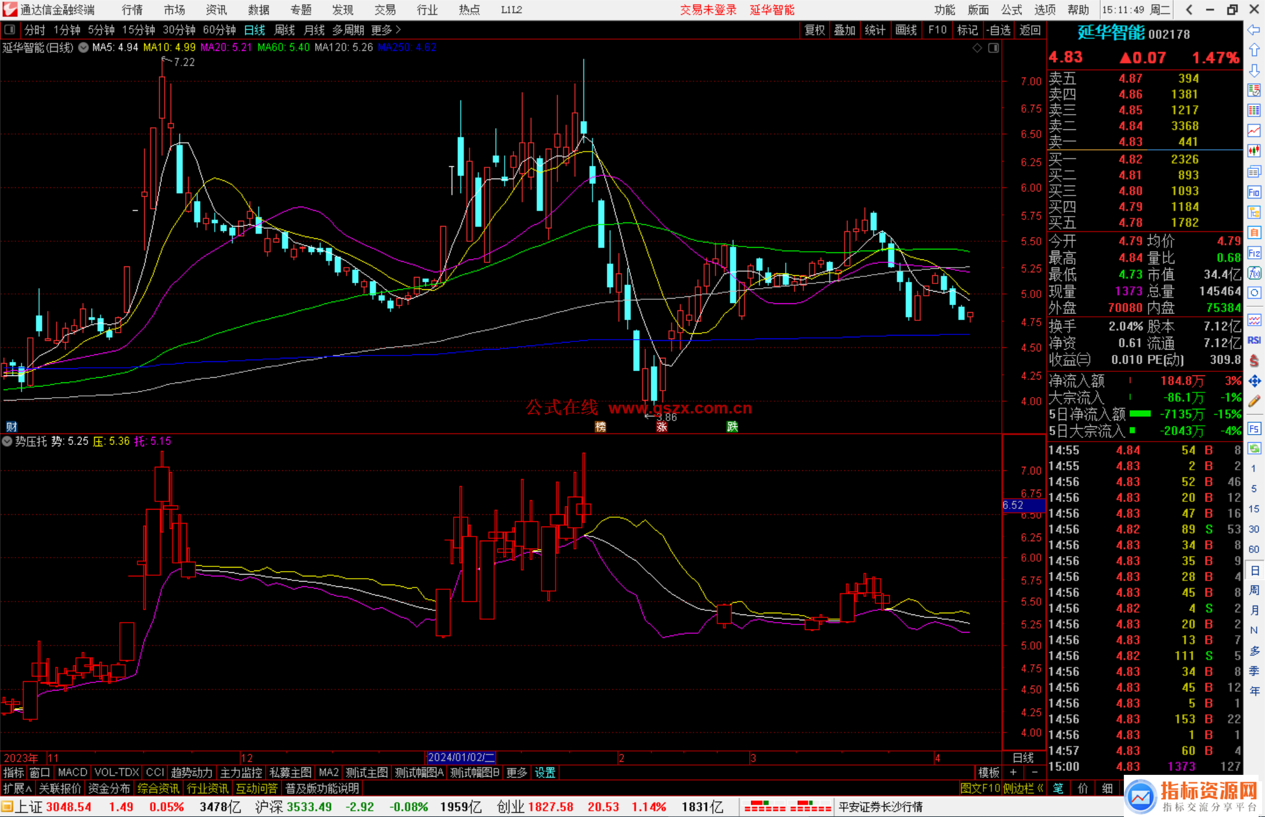Screen dimensions: 1265x817
Task: Toggle the 势压托 indicator circle button
Action: tap(7, 442)
